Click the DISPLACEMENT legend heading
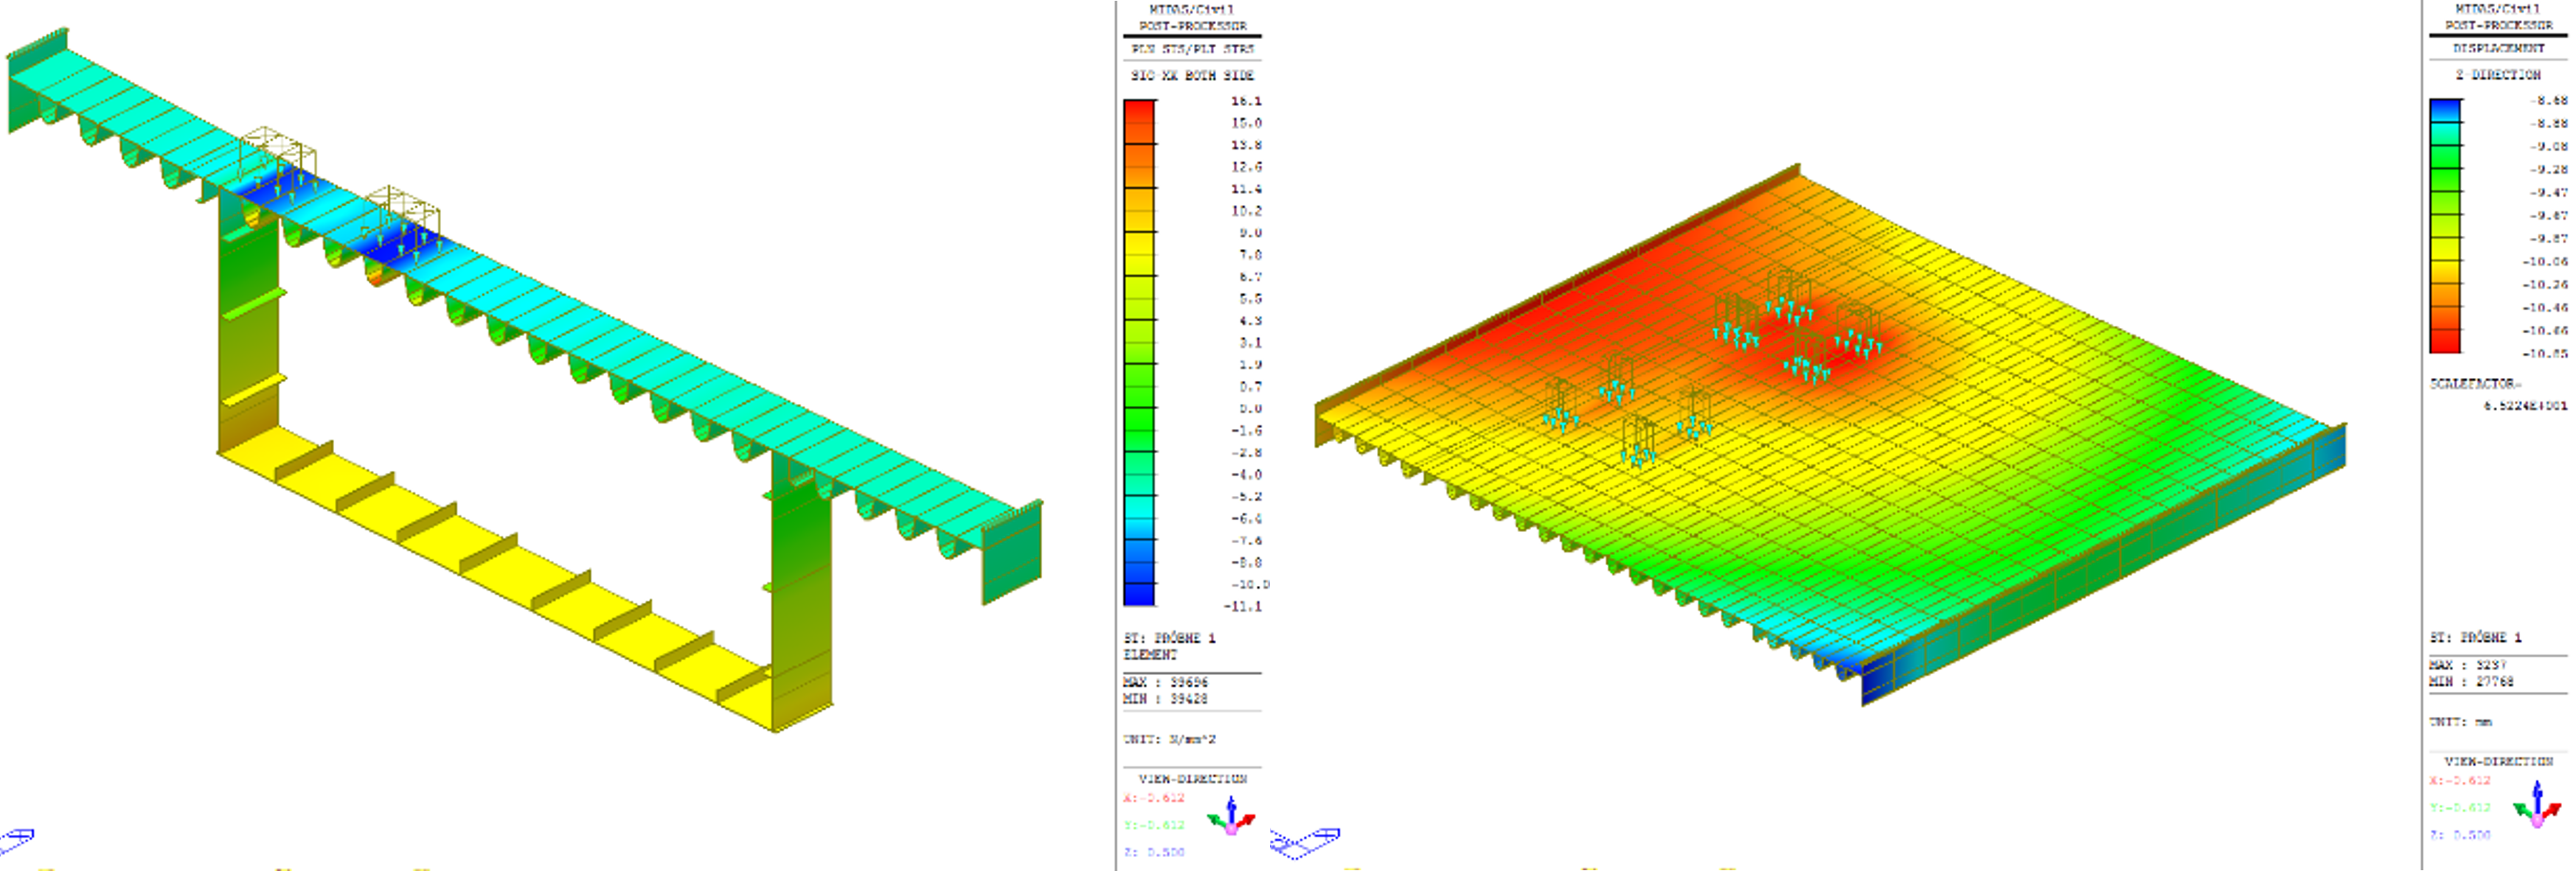The image size is (2576, 871). pyautogui.click(x=2498, y=48)
